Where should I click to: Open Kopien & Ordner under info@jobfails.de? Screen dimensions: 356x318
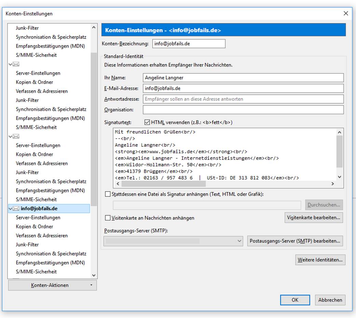point(34,227)
